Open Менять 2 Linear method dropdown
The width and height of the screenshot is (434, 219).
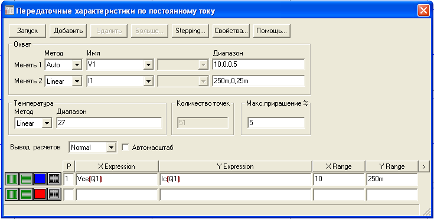[x=77, y=81]
